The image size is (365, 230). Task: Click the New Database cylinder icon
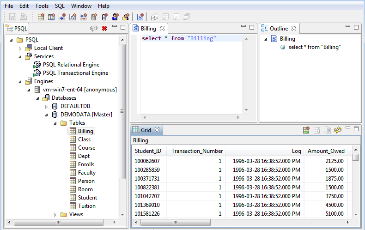click(x=104, y=17)
